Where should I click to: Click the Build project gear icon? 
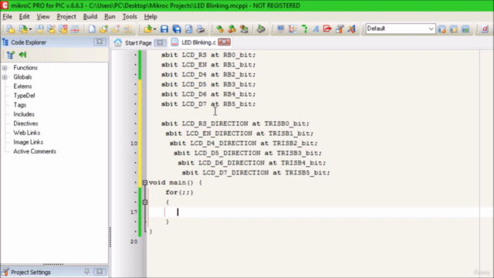tap(220, 29)
